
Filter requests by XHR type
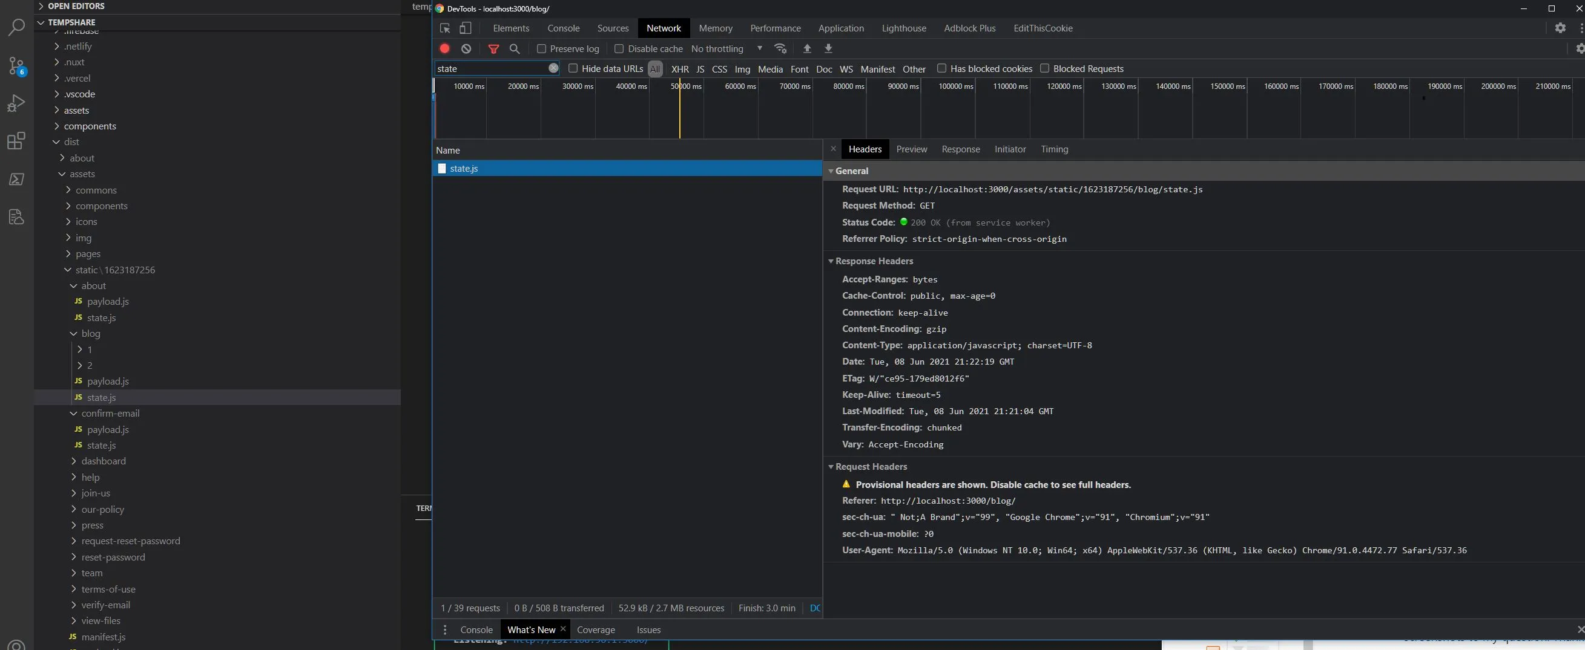point(679,69)
